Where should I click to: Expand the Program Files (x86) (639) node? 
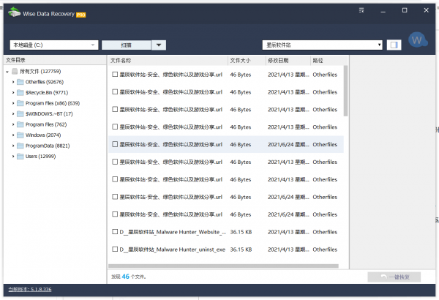(13, 103)
